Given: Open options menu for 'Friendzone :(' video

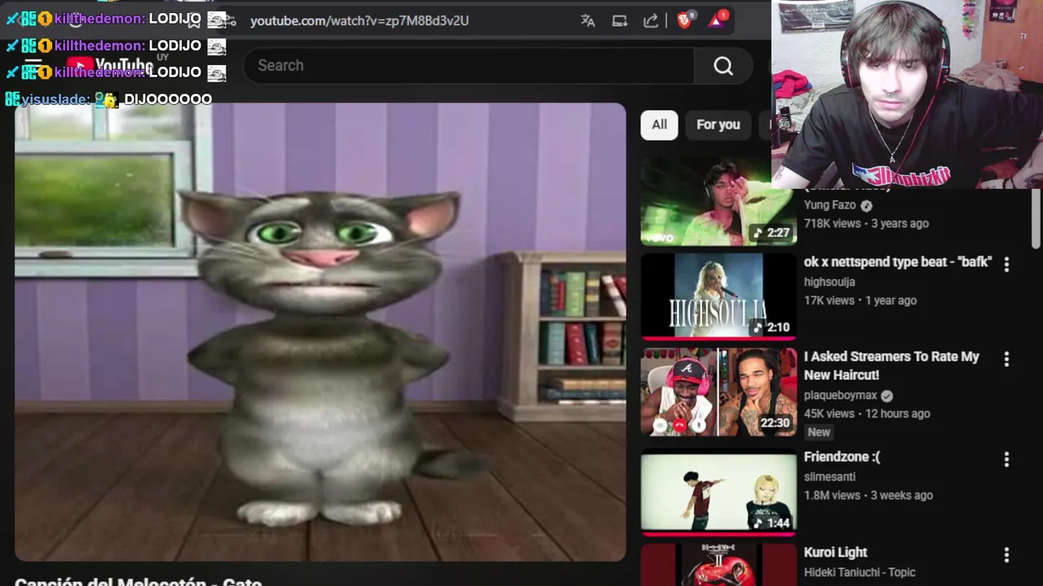Looking at the screenshot, I should (1006, 459).
